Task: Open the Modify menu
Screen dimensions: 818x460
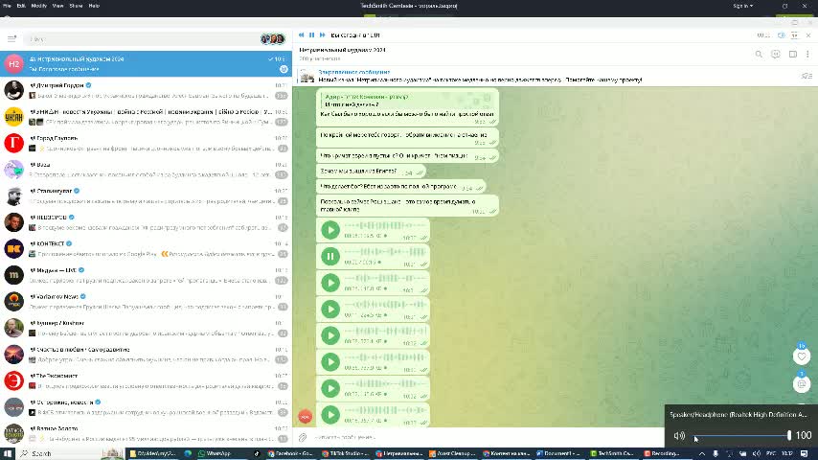Action: tap(39, 5)
